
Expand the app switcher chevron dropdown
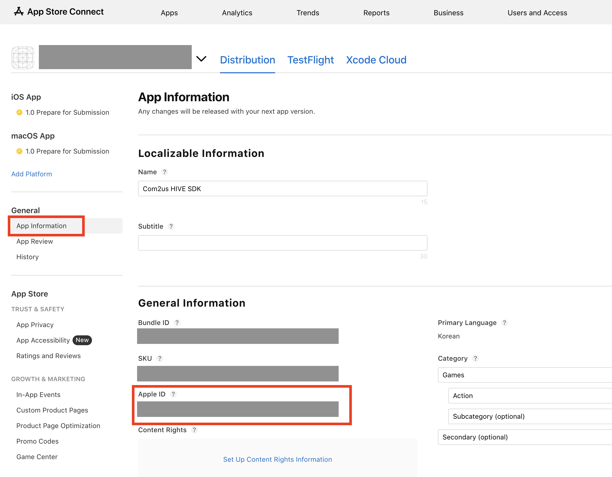pos(201,59)
